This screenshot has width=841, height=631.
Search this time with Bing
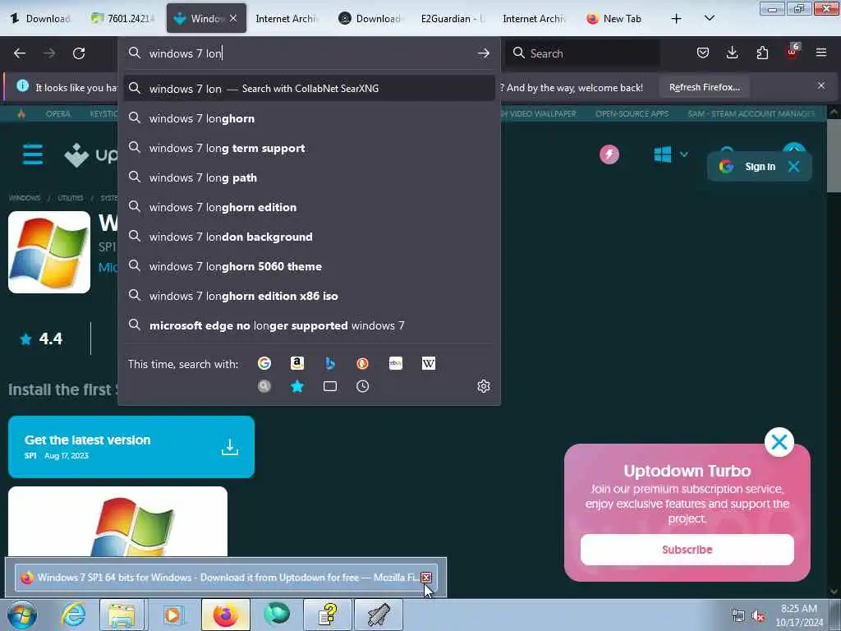coord(330,363)
